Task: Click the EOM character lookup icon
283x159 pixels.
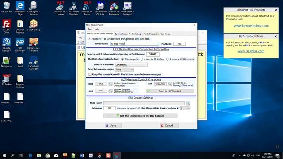Action: 170,84
